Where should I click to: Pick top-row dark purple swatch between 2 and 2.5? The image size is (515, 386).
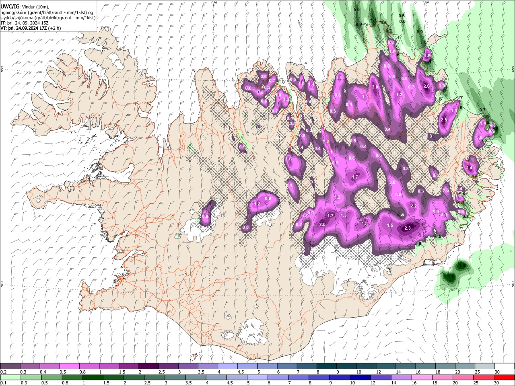(x=148, y=366)
